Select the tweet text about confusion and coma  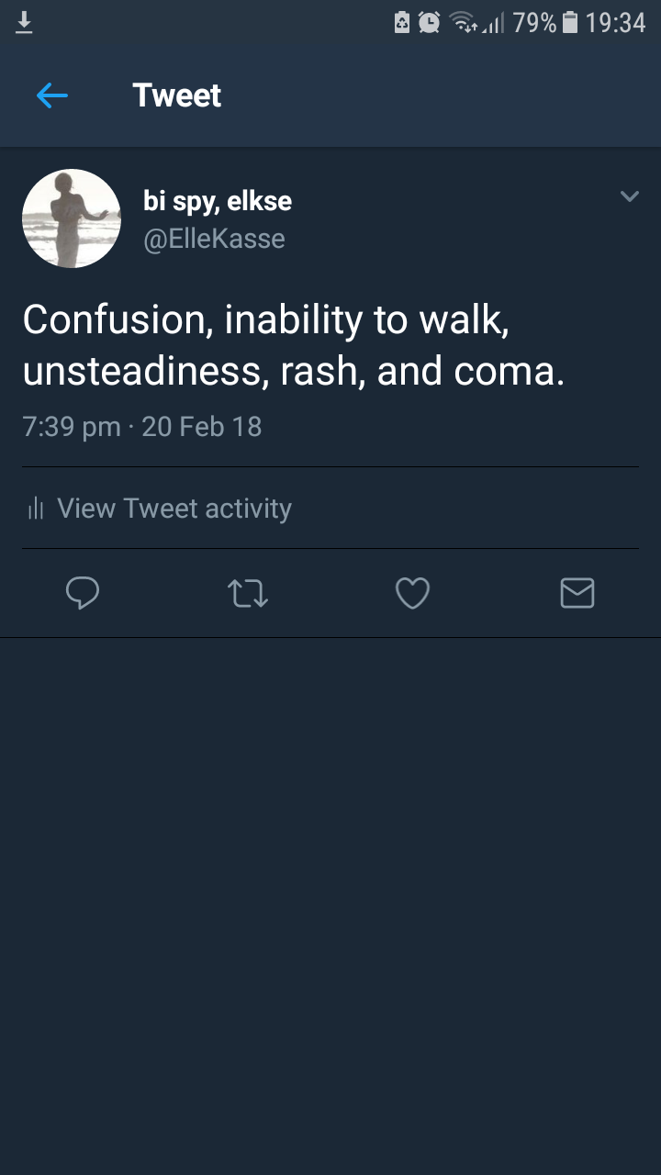(x=294, y=344)
